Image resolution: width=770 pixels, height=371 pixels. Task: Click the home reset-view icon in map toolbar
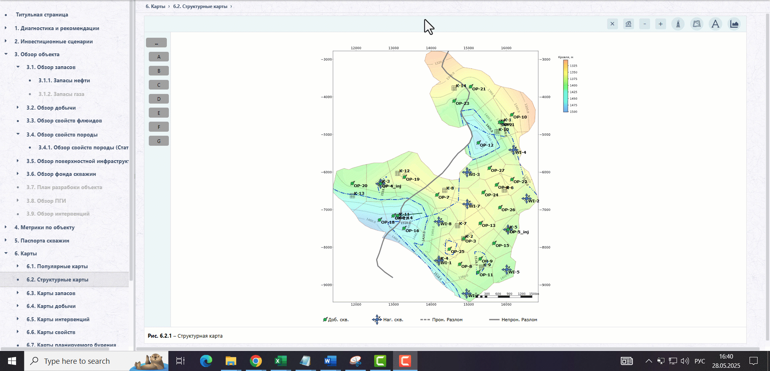coord(628,24)
